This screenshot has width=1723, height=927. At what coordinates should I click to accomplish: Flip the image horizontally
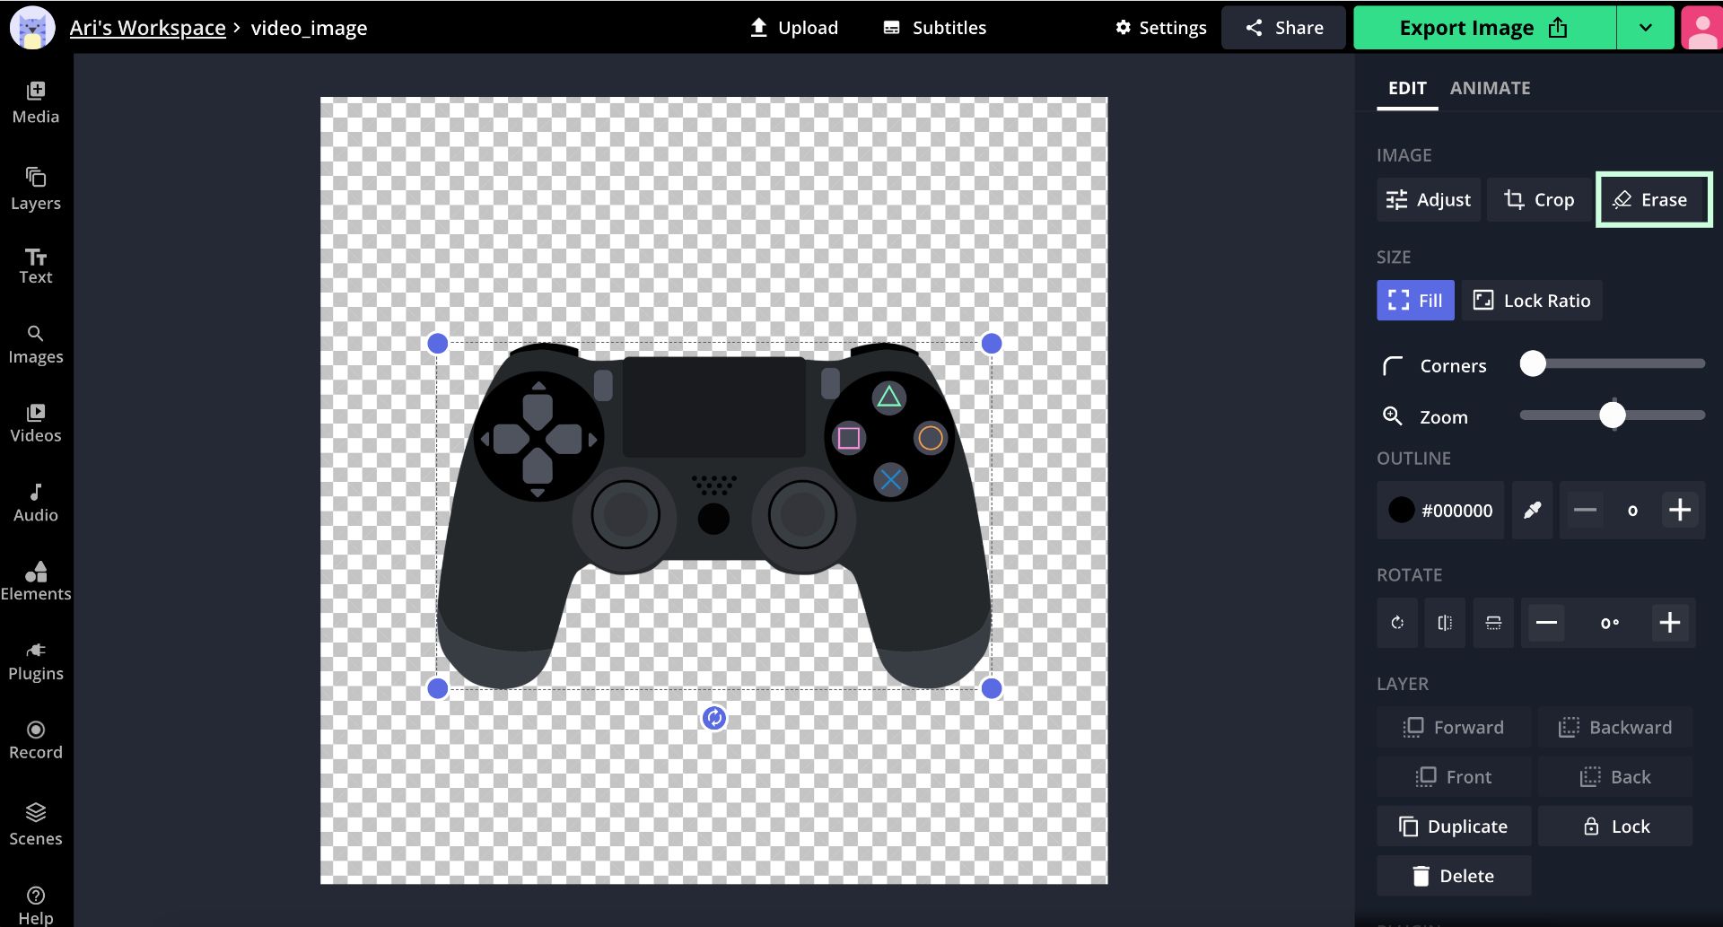point(1445,623)
